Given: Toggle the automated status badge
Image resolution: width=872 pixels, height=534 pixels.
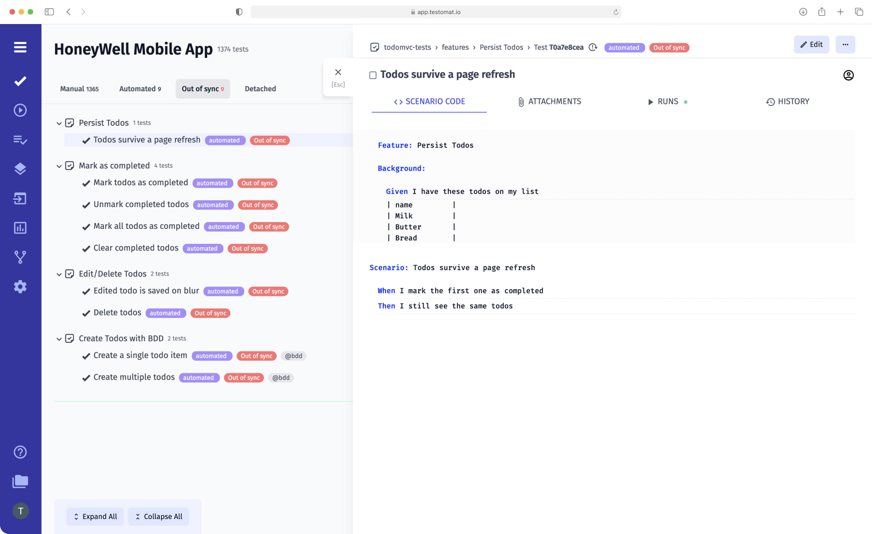Looking at the screenshot, I should click(x=623, y=47).
